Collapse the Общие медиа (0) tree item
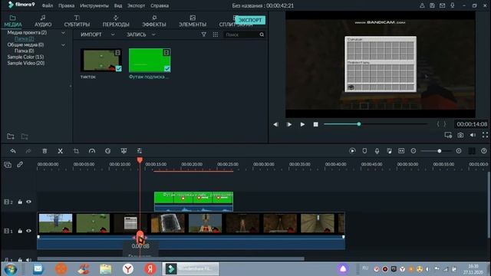Screen dimensions: 491x276 (x=63, y=44)
